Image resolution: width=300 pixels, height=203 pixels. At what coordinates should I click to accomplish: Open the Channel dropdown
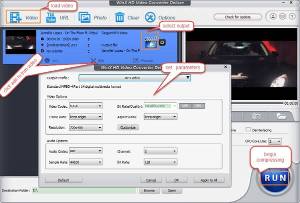pos(160,151)
